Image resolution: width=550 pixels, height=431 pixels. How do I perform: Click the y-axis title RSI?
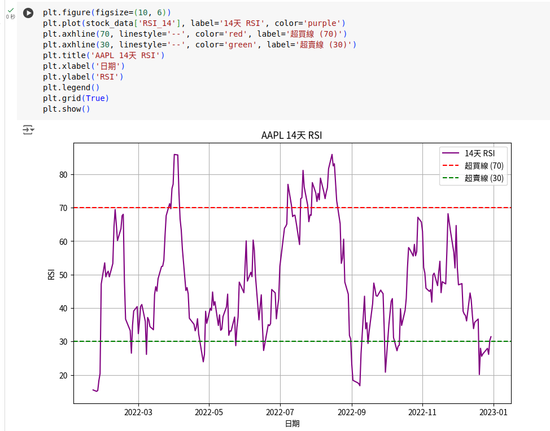pos(51,274)
